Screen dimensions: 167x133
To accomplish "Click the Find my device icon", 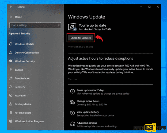I will coord(11,104).
